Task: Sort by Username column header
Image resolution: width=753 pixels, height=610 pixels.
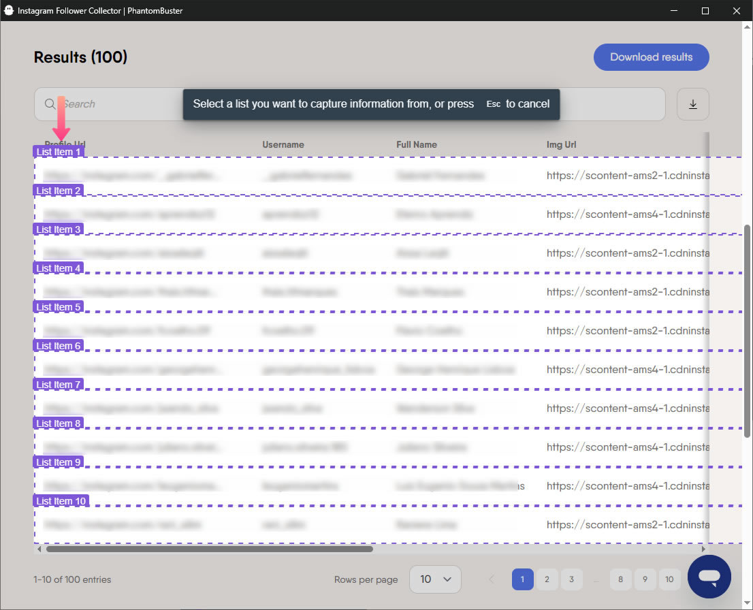Action: tap(283, 144)
